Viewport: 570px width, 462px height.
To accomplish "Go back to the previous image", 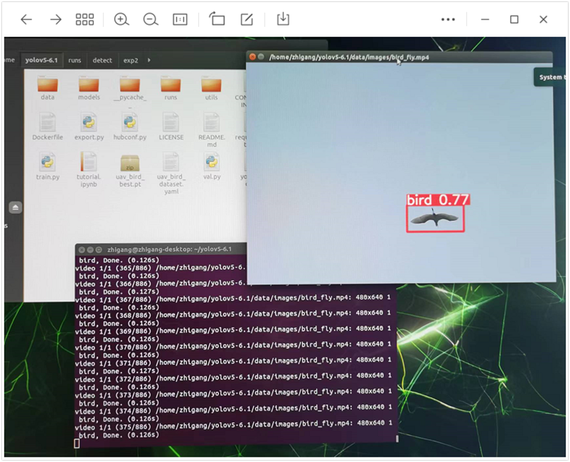I will pyautogui.click(x=26, y=20).
